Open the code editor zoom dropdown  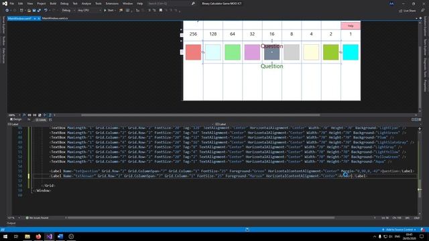[14, 218]
